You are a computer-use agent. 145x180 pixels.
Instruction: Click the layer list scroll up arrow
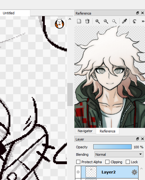tap(142, 168)
